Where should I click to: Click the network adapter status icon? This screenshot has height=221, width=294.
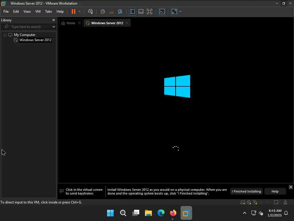pos(255,202)
